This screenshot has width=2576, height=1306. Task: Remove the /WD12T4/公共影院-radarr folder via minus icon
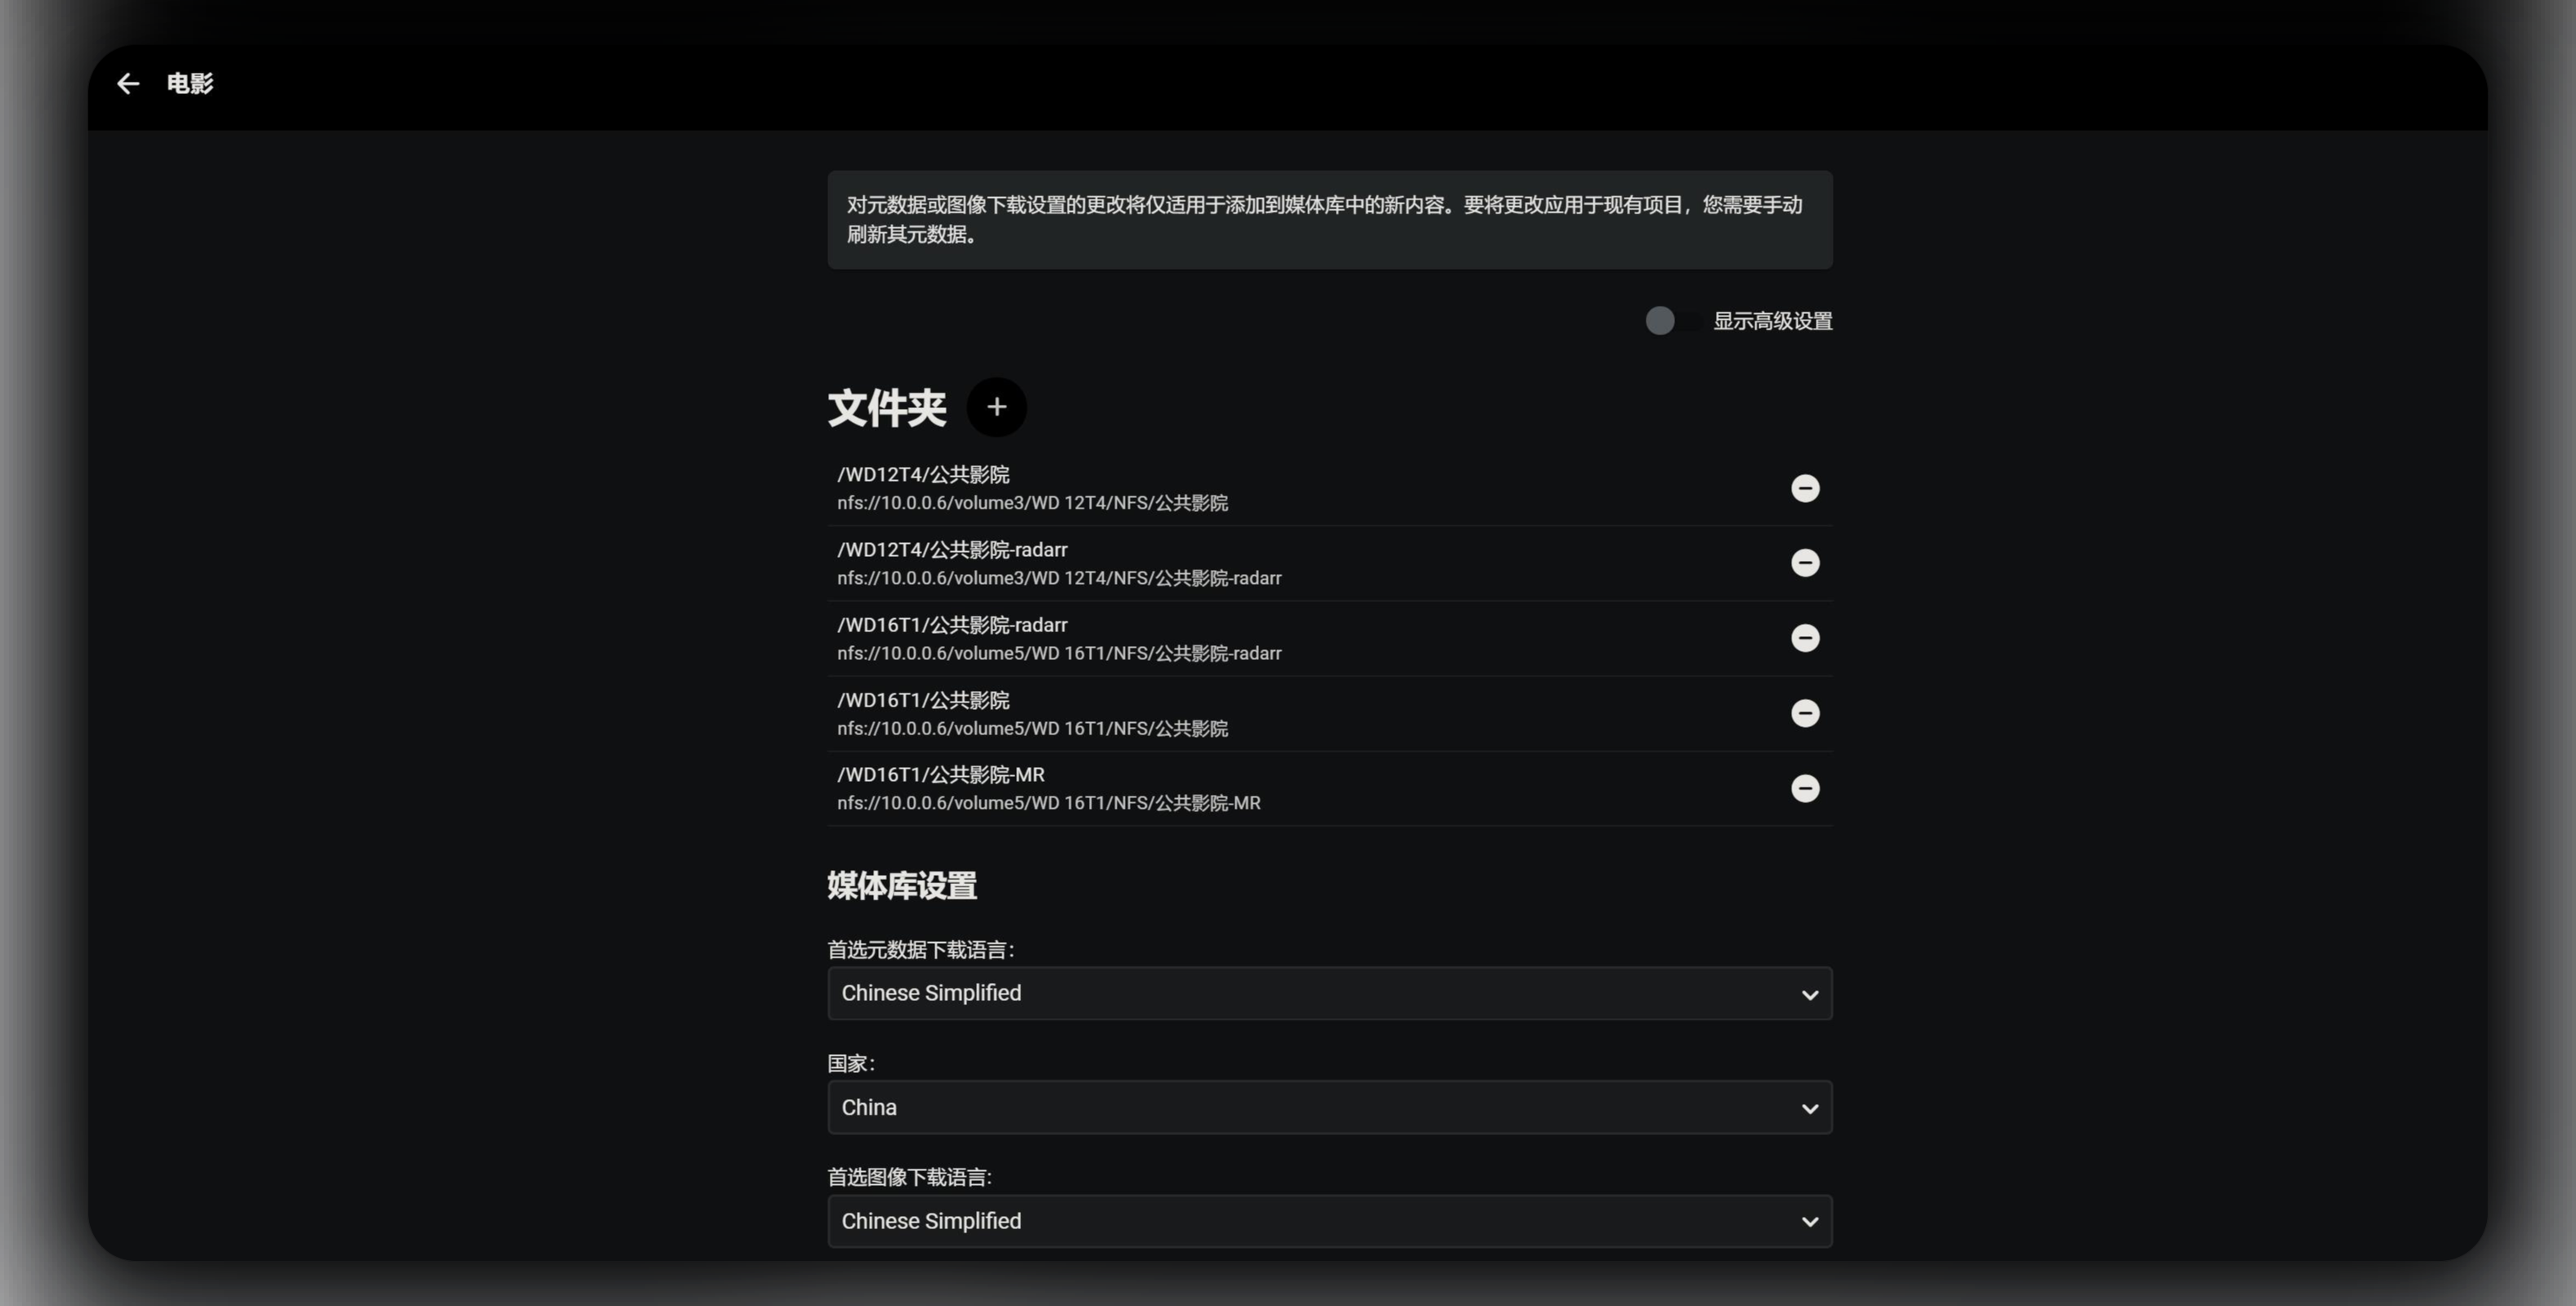1805,563
